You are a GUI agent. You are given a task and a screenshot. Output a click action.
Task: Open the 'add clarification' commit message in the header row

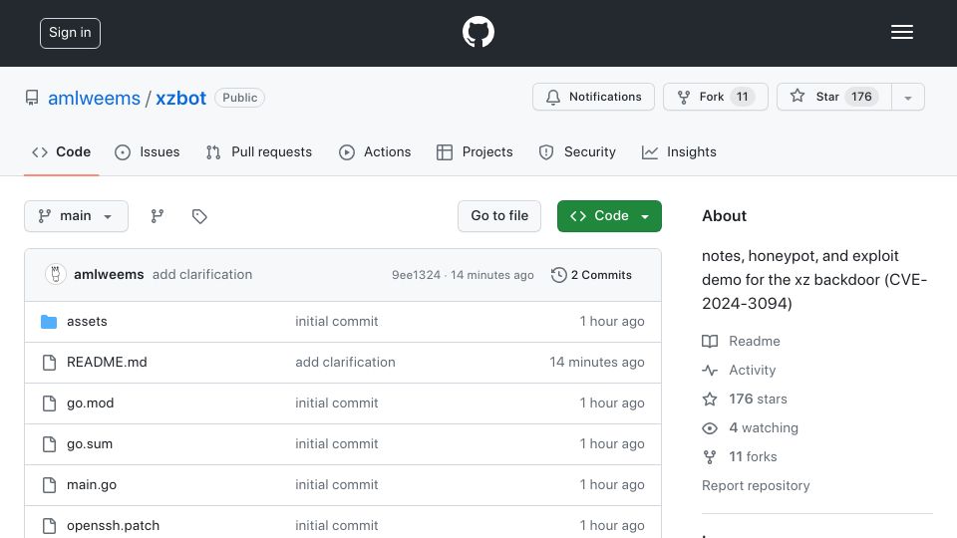[202, 275]
